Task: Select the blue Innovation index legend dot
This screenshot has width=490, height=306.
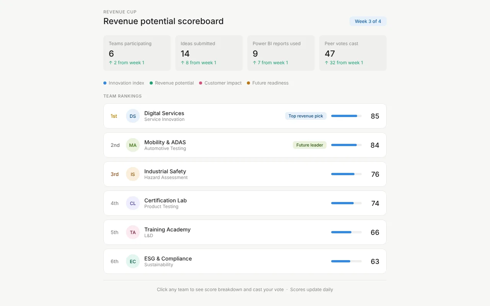Action: point(105,83)
